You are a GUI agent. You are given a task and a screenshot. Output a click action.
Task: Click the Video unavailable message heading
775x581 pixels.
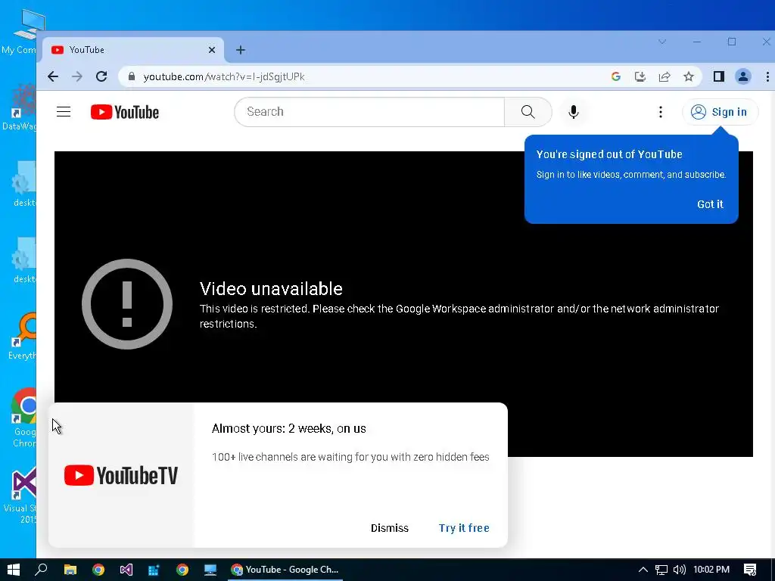[271, 288]
